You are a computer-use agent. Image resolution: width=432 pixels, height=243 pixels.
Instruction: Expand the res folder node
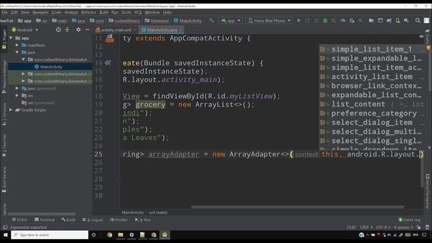(17, 95)
